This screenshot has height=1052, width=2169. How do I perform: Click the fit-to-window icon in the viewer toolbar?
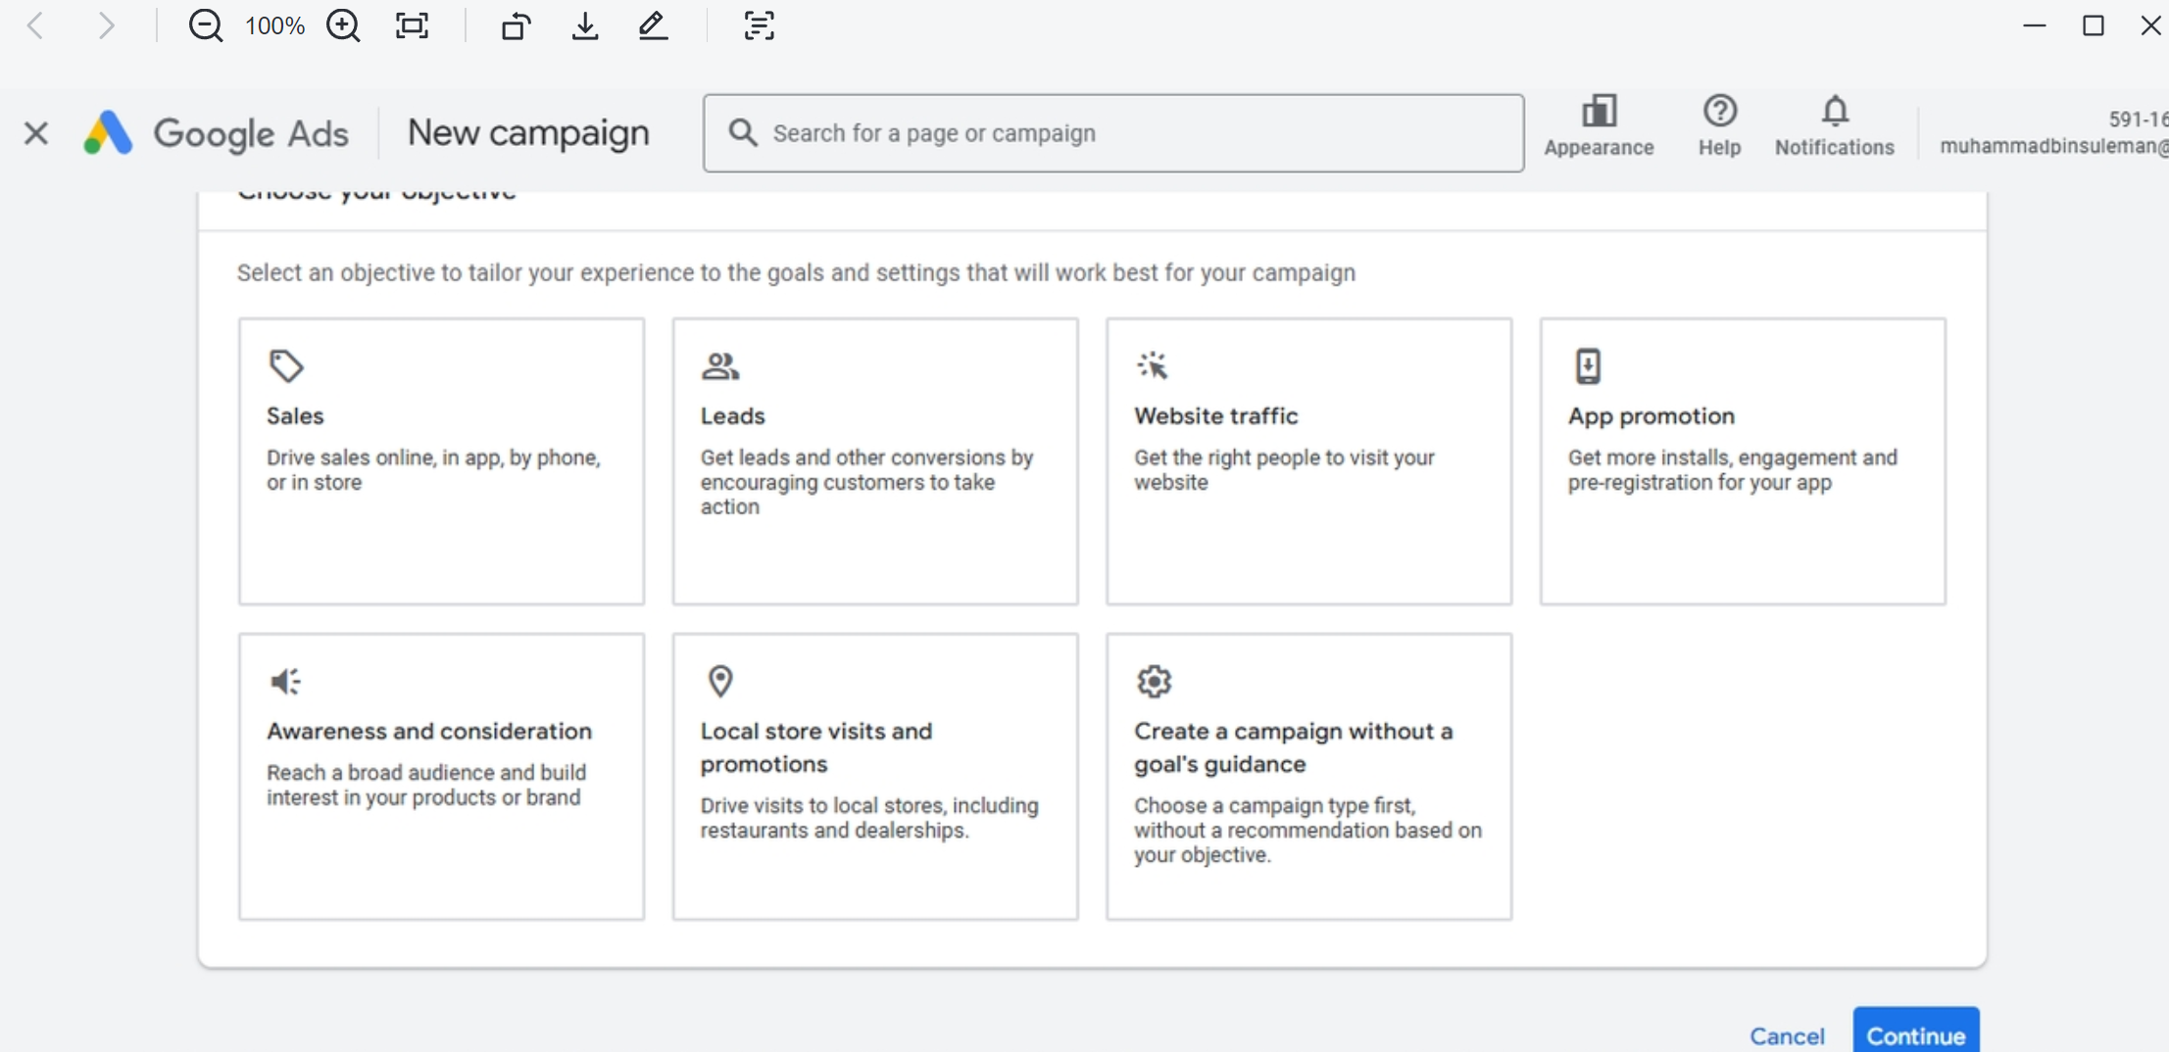coord(412,25)
